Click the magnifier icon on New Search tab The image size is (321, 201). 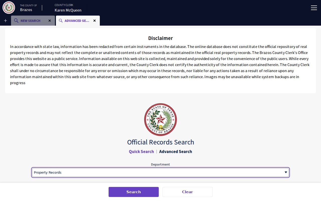(16, 21)
